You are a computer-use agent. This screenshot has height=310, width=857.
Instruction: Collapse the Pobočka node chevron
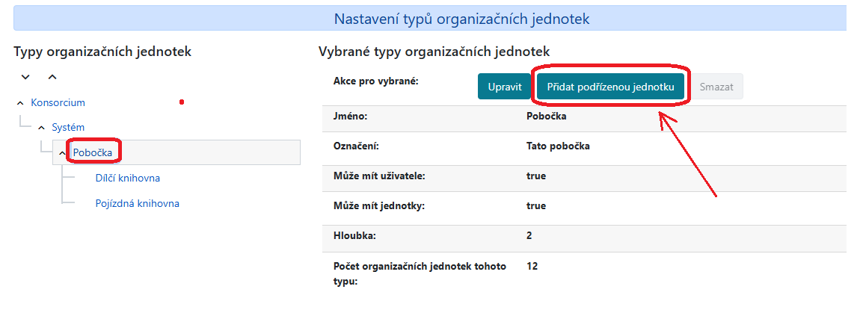click(x=62, y=153)
